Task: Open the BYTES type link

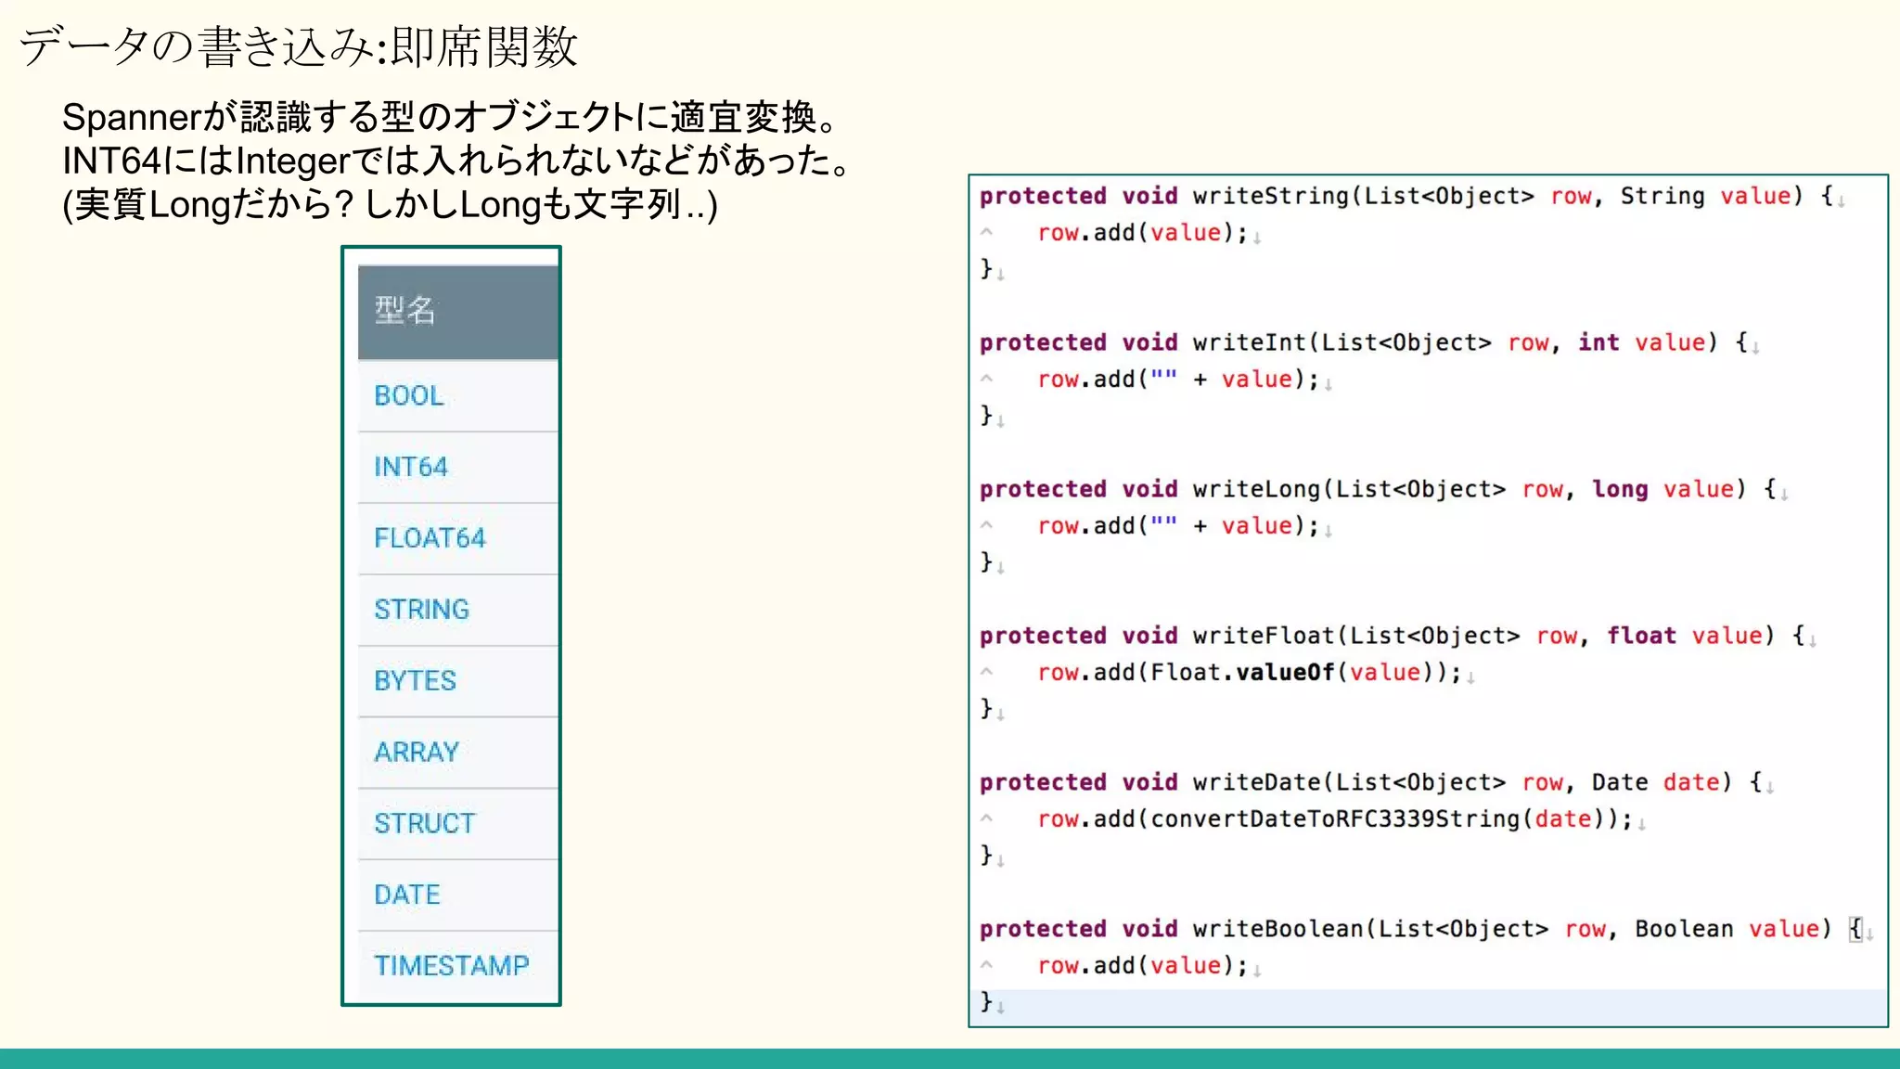Action: [415, 681]
